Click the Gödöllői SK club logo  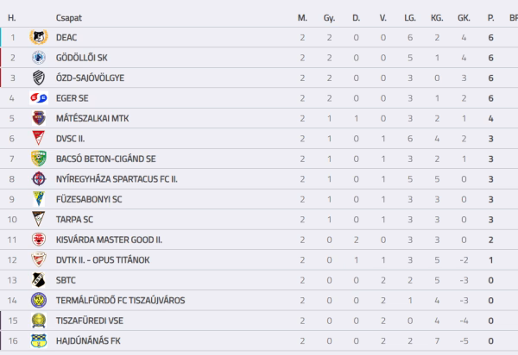click(39, 58)
